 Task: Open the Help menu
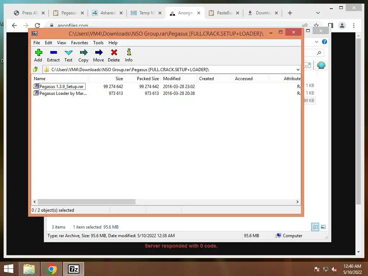[x=113, y=43]
